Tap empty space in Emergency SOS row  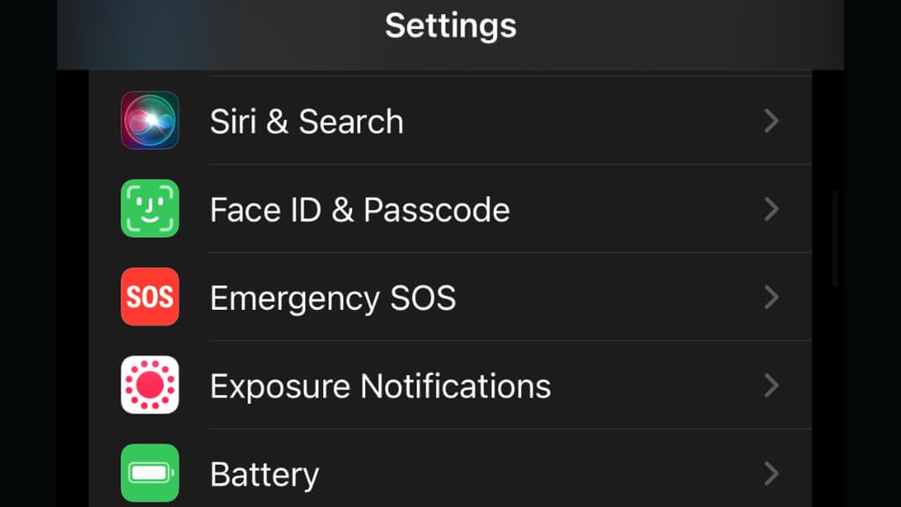pyautogui.click(x=609, y=298)
